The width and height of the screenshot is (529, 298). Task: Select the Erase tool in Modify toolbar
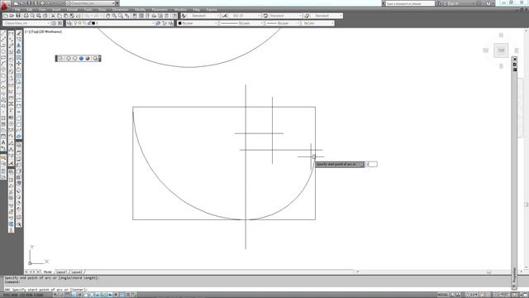[18, 33]
